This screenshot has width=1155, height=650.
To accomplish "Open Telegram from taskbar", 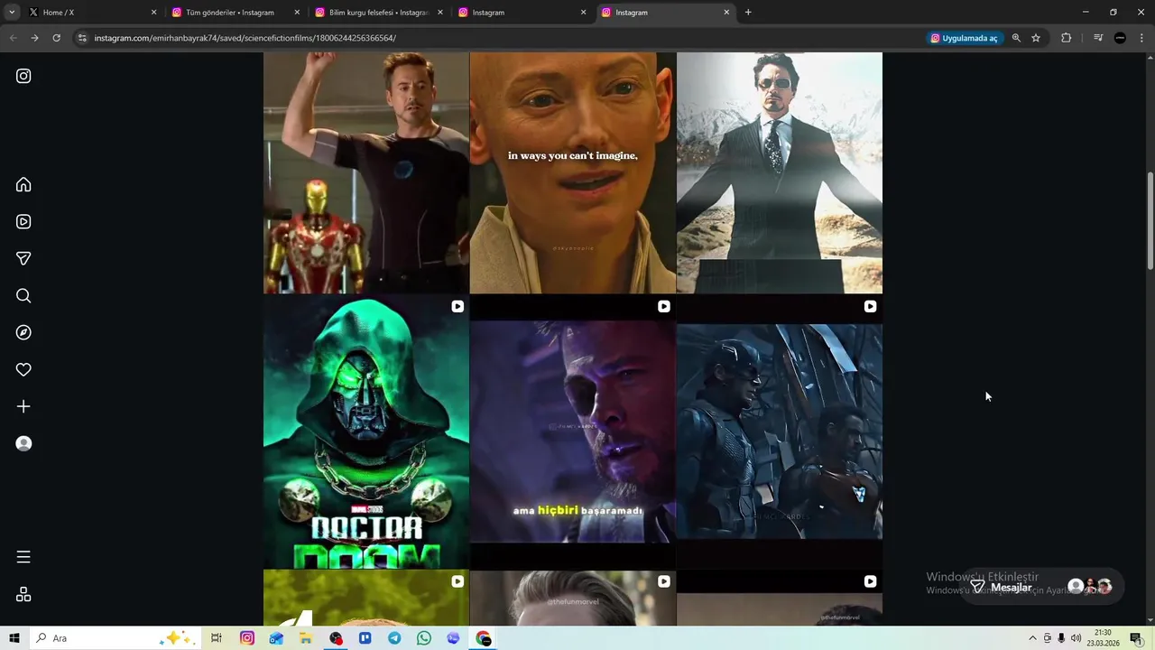I will pyautogui.click(x=394, y=638).
